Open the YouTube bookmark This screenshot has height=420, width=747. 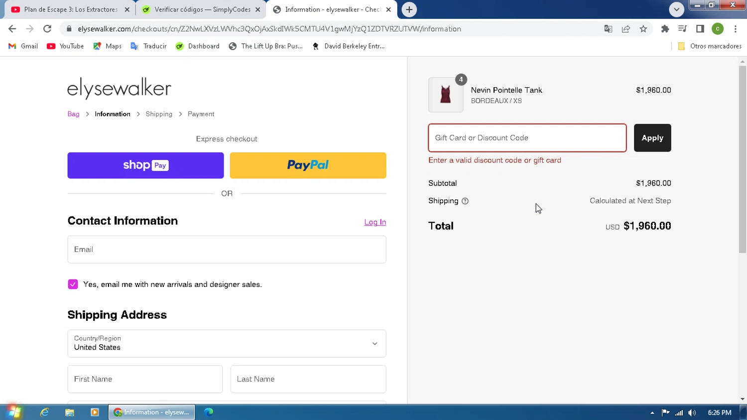tap(65, 46)
